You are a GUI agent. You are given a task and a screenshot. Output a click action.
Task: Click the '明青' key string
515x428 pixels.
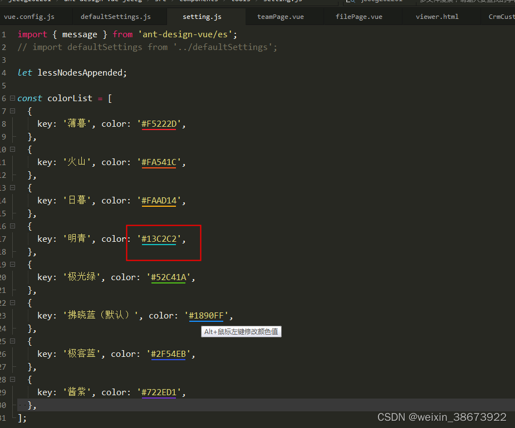tap(77, 239)
